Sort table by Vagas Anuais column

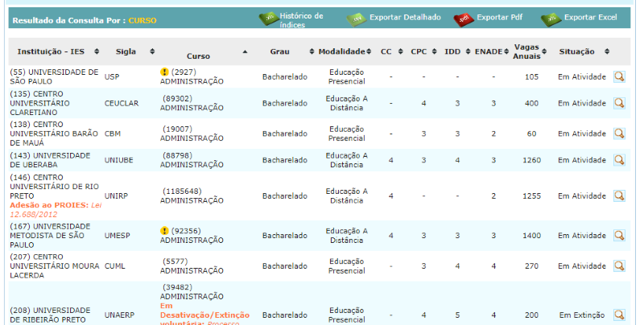point(544,51)
